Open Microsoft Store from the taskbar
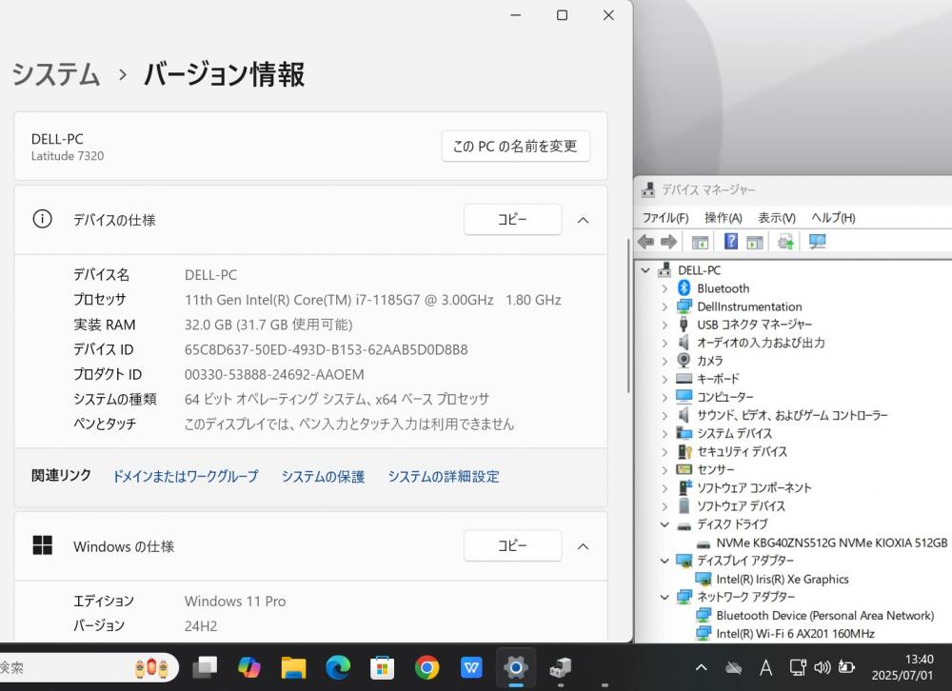This screenshot has width=952, height=691. click(382, 667)
